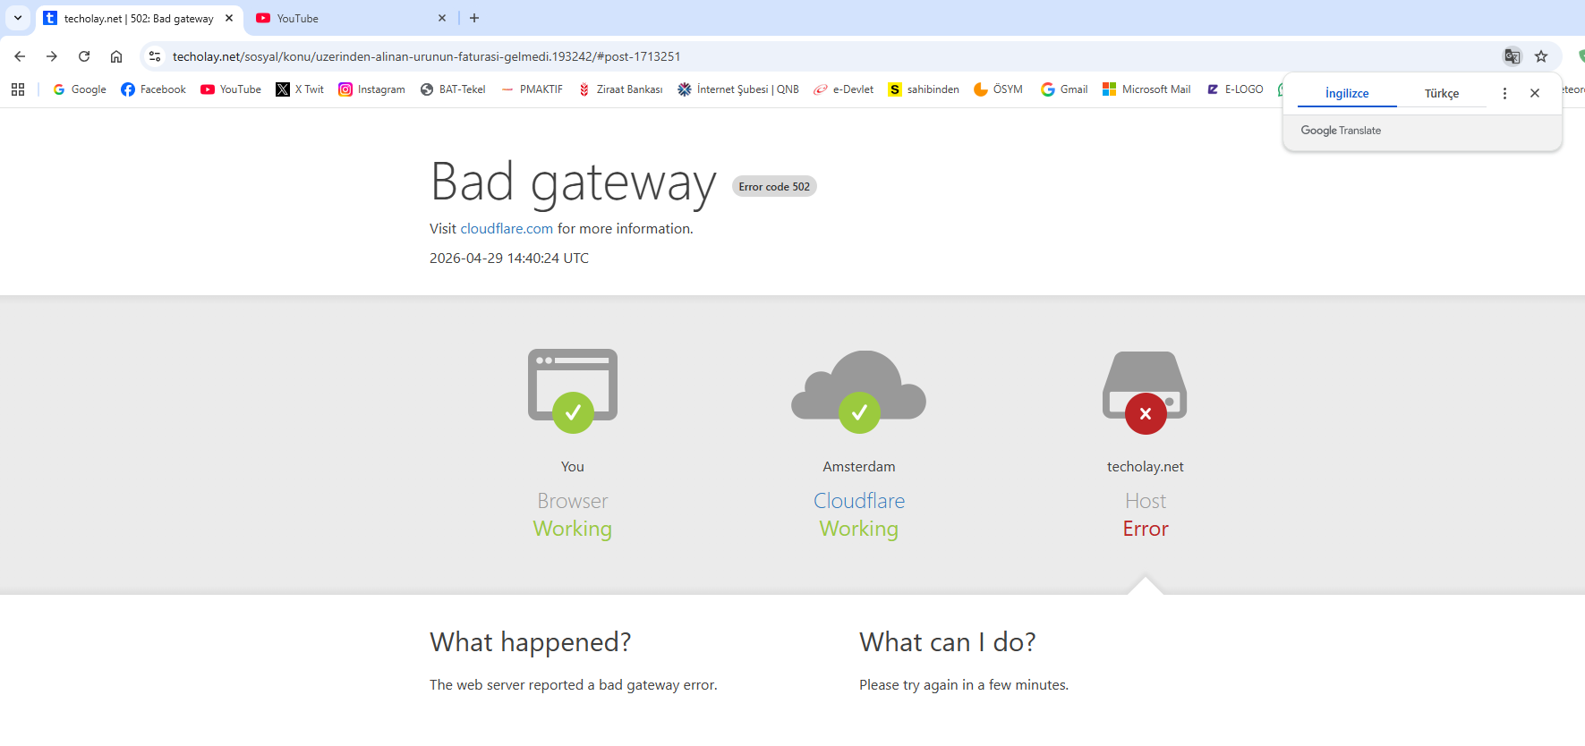Follow the cloudflare.com link
Screen dimensions: 1585x746
click(507, 229)
